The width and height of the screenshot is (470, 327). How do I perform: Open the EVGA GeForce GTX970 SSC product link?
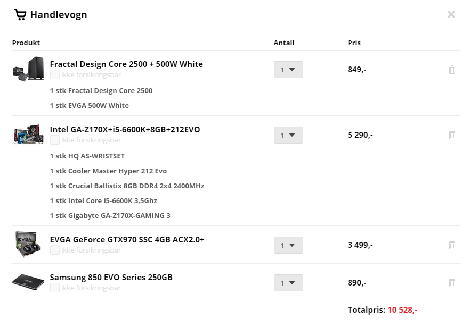[x=127, y=240]
